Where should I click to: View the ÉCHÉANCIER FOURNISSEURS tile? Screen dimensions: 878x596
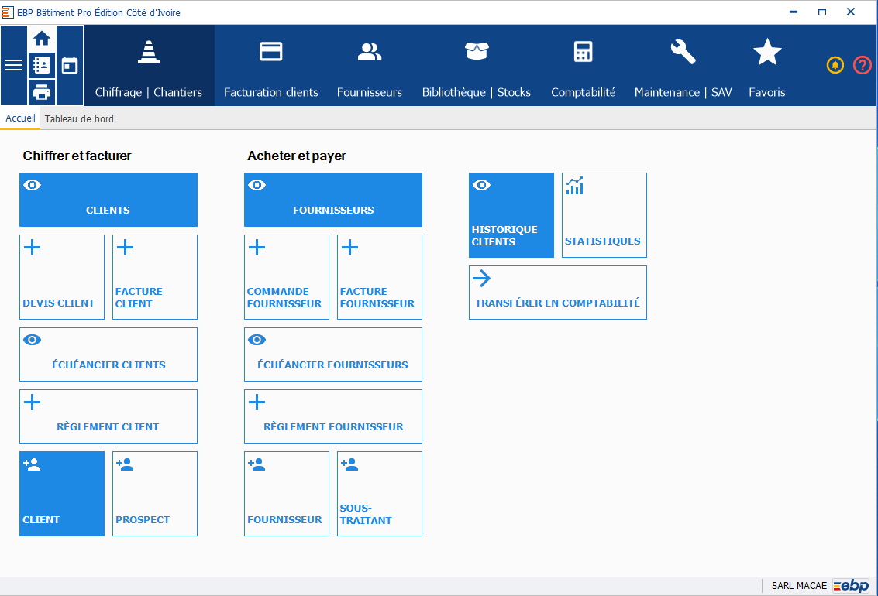[x=333, y=355]
